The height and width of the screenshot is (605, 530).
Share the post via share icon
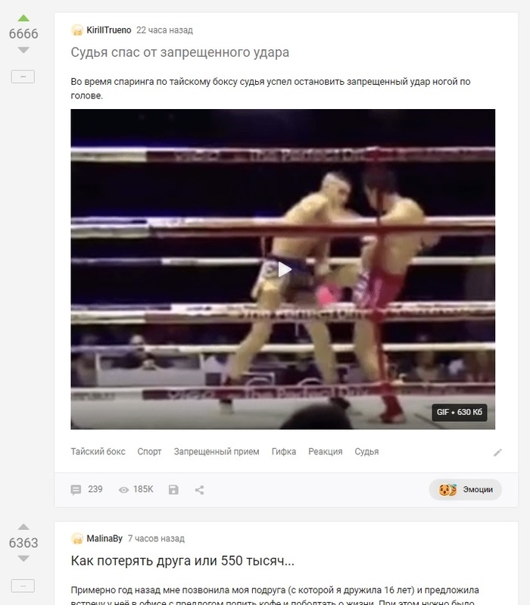tap(199, 490)
